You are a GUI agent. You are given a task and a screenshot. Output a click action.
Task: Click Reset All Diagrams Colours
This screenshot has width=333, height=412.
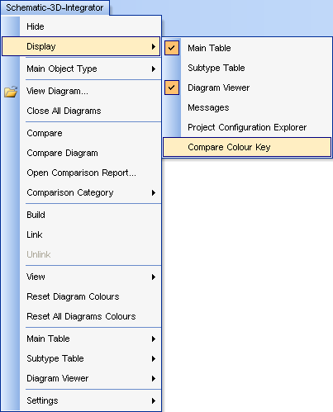point(81,316)
